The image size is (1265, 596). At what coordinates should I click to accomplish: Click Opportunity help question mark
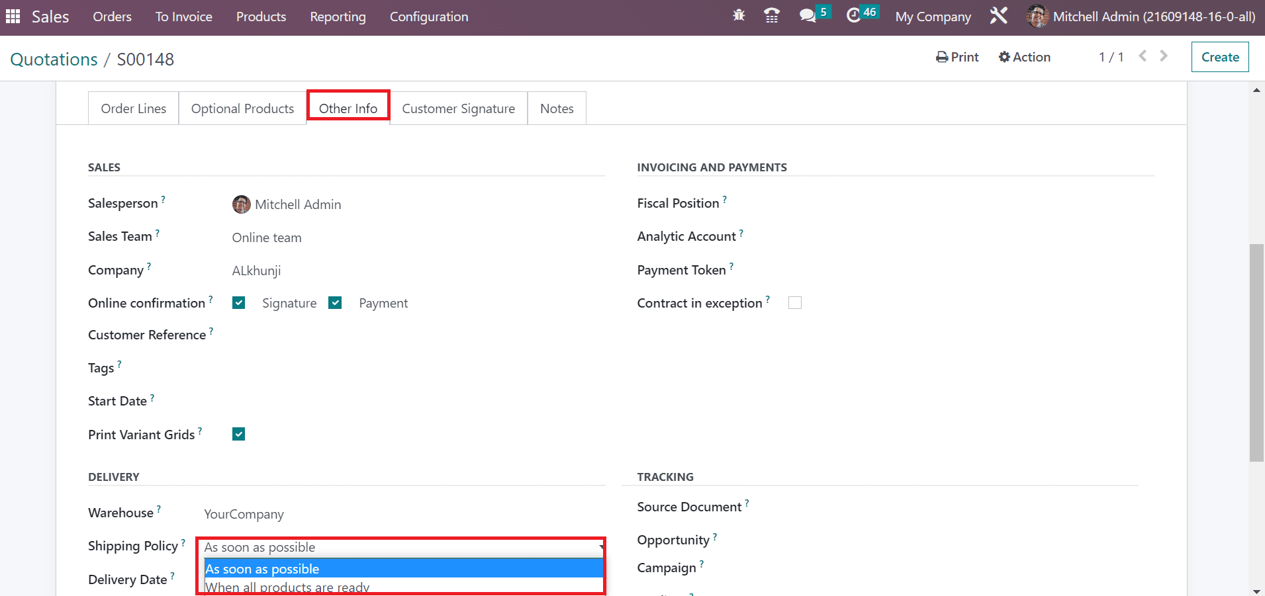(715, 536)
